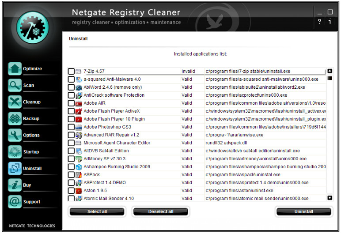The width and height of the screenshot is (341, 234).
Task: Click the a-squared Anti-Malware app icon
Action: pos(79,79)
